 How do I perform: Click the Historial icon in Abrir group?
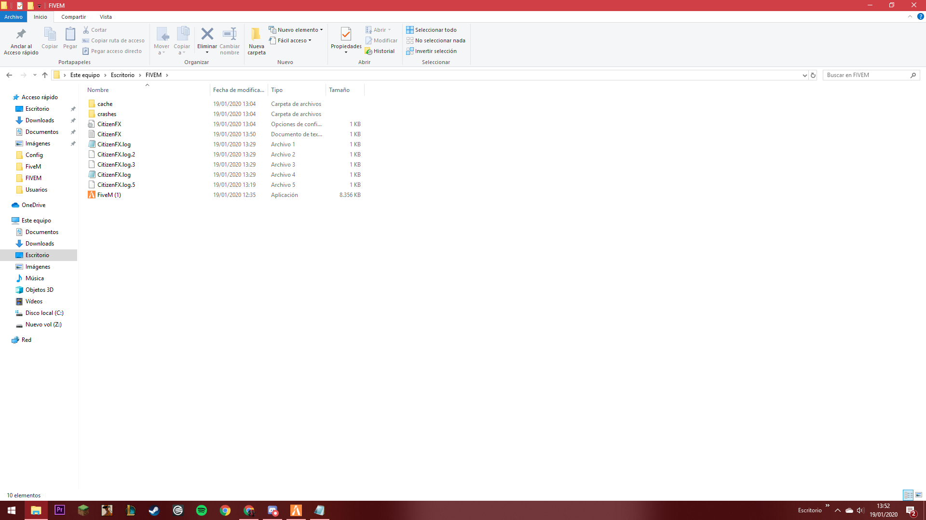(368, 51)
